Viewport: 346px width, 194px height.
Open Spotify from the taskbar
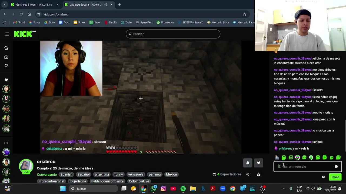183,189
